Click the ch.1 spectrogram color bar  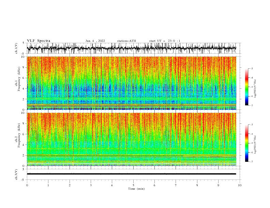pyautogui.click(x=246, y=87)
